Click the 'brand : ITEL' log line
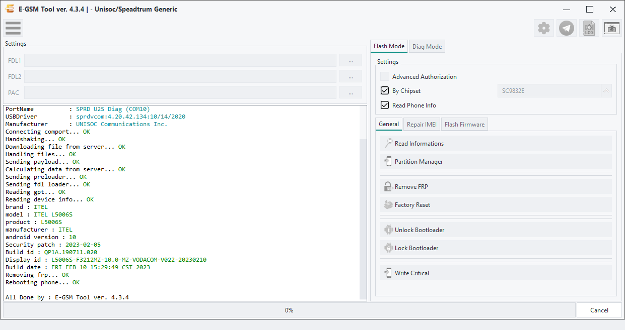 [x=27, y=207]
